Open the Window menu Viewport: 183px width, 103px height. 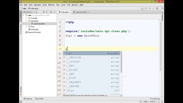point(75,5)
